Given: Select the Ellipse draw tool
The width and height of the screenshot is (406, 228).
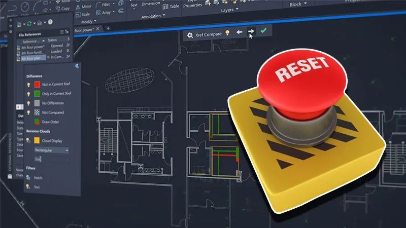Looking at the screenshot, I should pyautogui.click(x=46, y=10).
